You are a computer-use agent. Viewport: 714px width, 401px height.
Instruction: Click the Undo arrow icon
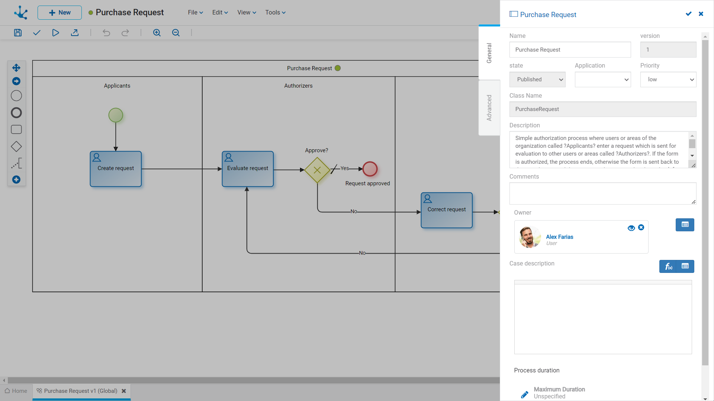[x=106, y=33]
